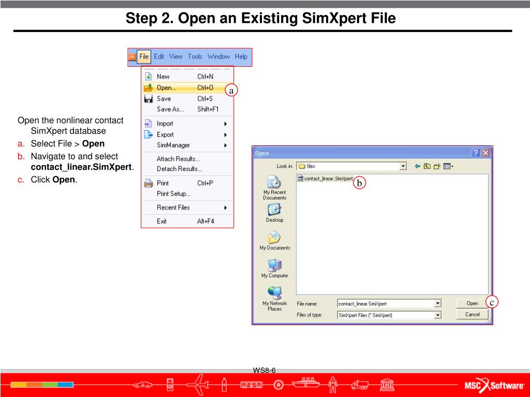
Task: Open the File menu
Action: pyautogui.click(x=144, y=57)
